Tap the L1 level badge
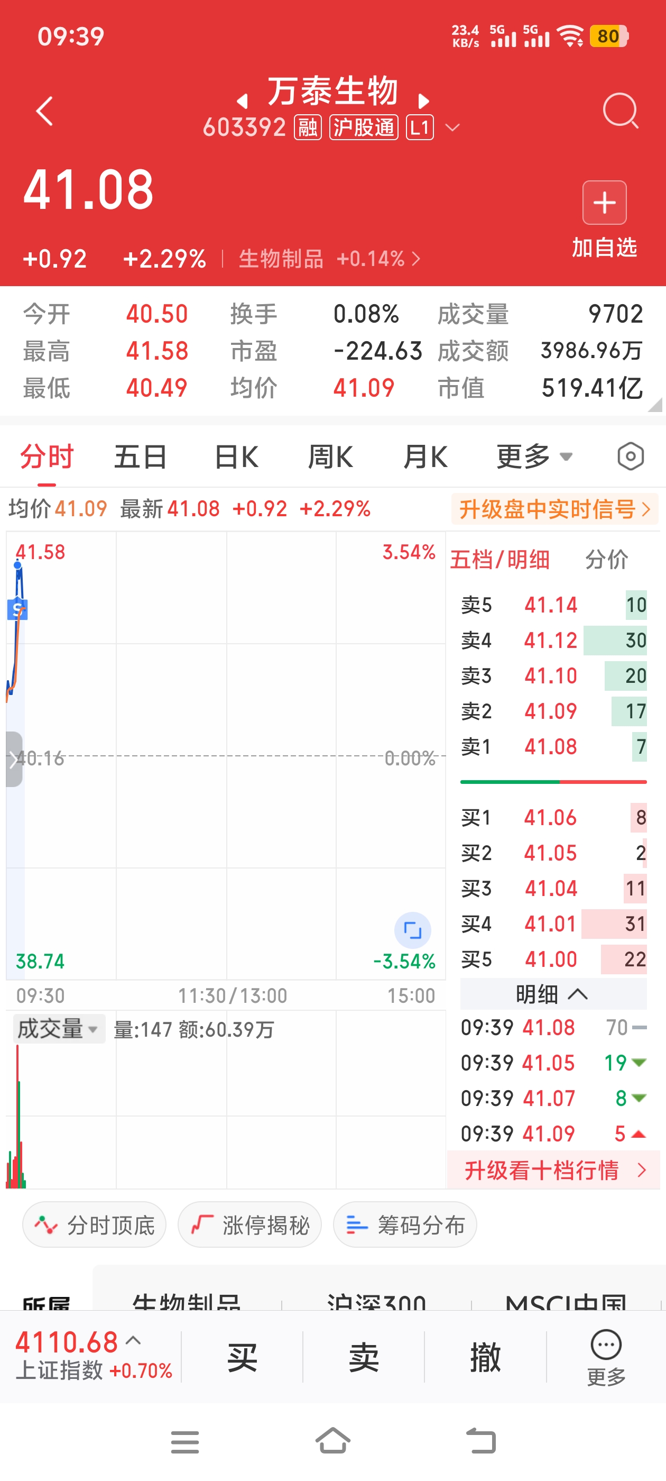Image resolution: width=666 pixels, height=1481 pixels. click(420, 127)
